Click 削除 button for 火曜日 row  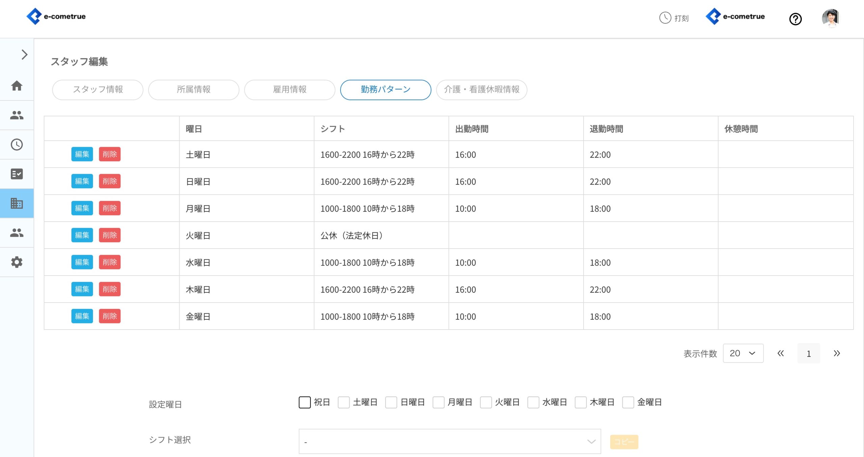click(110, 235)
